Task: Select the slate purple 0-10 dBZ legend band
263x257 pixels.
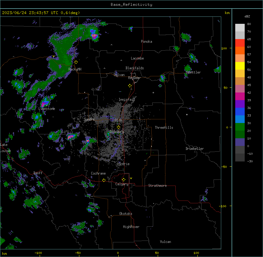Action: coord(240,142)
